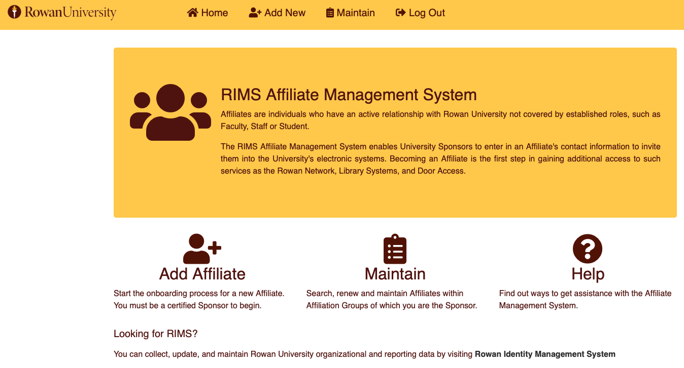Select the Maintain label in the top navbar

click(x=356, y=13)
